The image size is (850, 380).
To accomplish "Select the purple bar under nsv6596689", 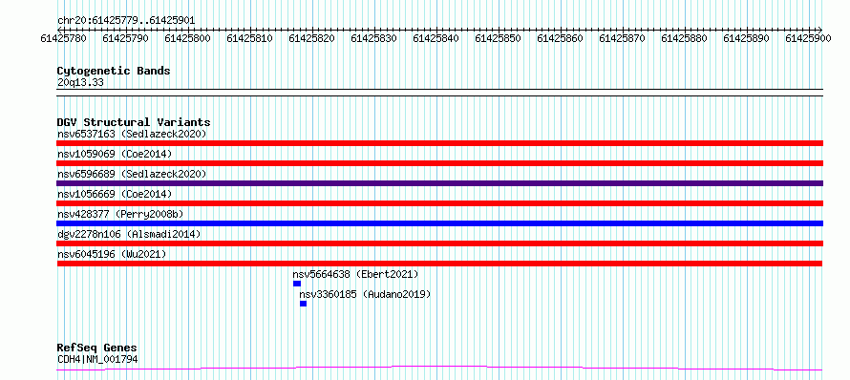I will coord(439,183).
